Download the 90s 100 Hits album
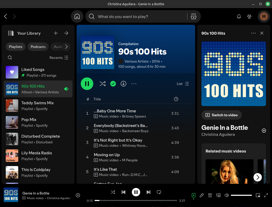This screenshot has height=207, width=272. click(x=123, y=84)
